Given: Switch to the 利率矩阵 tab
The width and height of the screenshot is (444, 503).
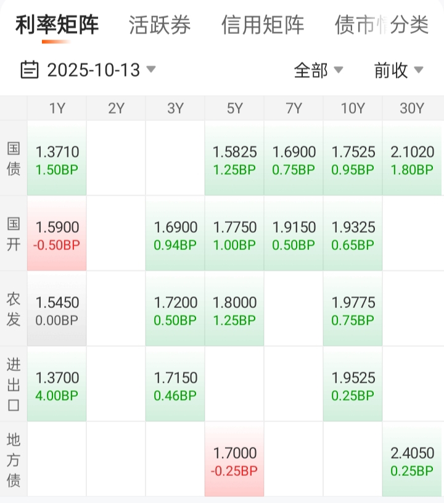Looking at the screenshot, I should pyautogui.click(x=57, y=25).
